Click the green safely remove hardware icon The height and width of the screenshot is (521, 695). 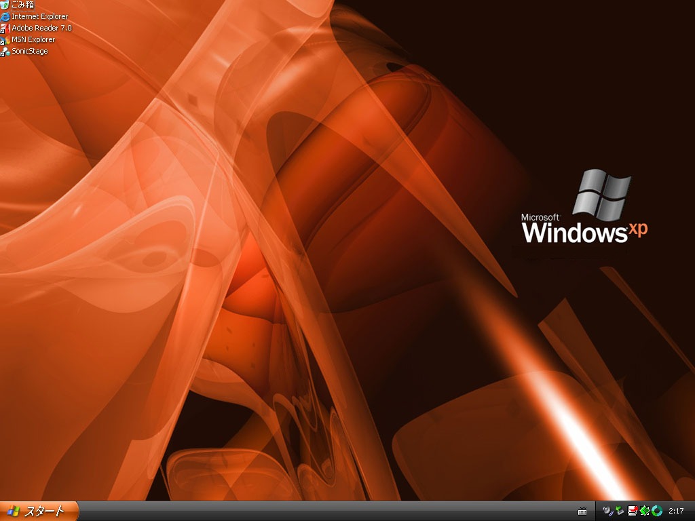pos(620,511)
